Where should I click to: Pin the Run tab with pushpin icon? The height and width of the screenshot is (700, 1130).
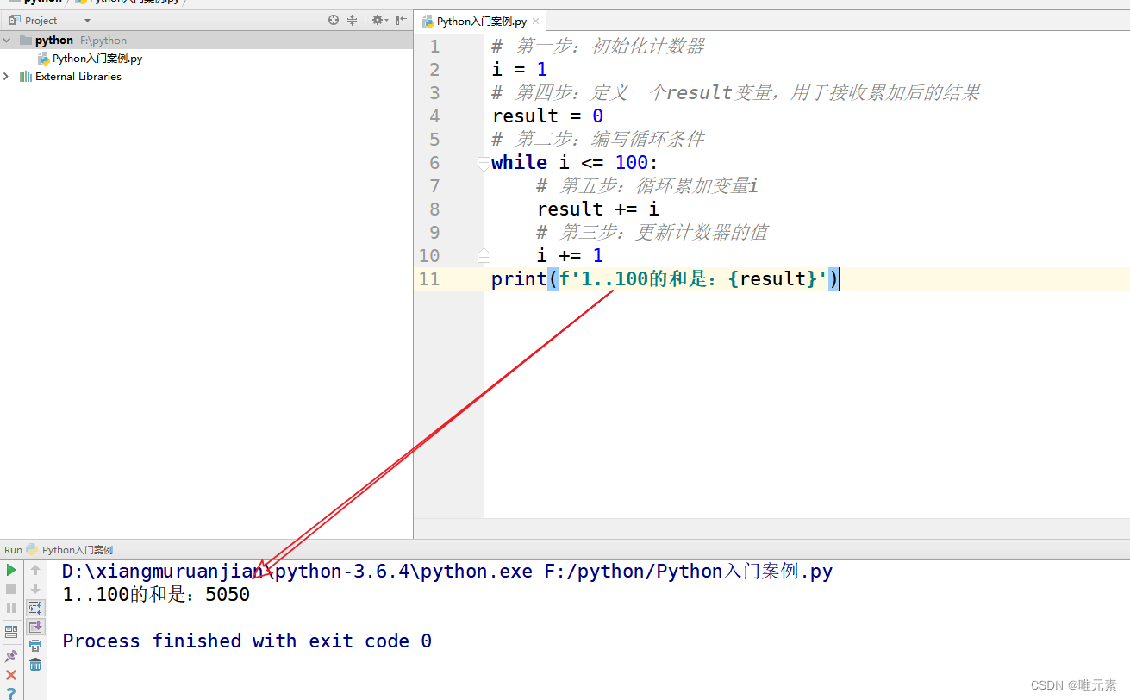coord(11,656)
